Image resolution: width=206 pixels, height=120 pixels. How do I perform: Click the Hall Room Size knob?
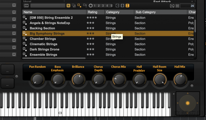click(160, 79)
